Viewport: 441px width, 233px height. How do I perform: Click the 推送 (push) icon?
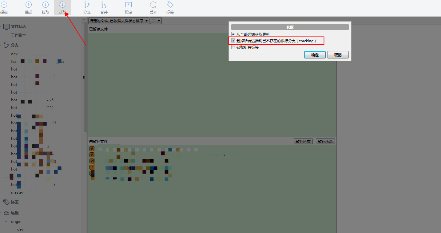[28, 8]
